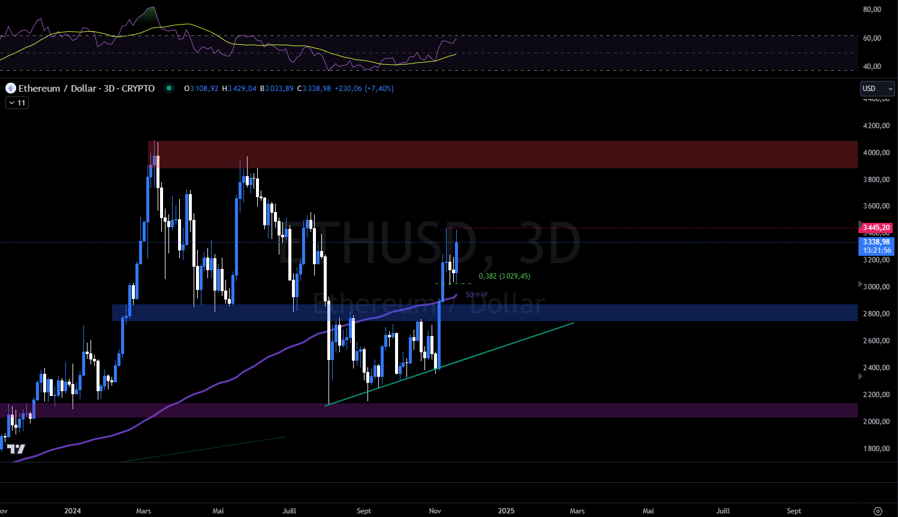
Task: Toggle visibility of the 50 W moving average label
Action: pyautogui.click(x=475, y=295)
